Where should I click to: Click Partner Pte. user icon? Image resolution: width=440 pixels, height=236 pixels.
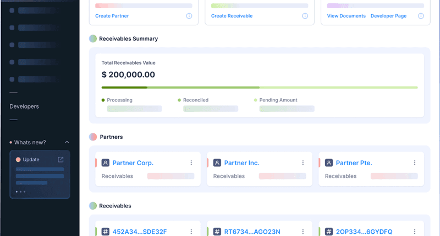[x=329, y=163]
